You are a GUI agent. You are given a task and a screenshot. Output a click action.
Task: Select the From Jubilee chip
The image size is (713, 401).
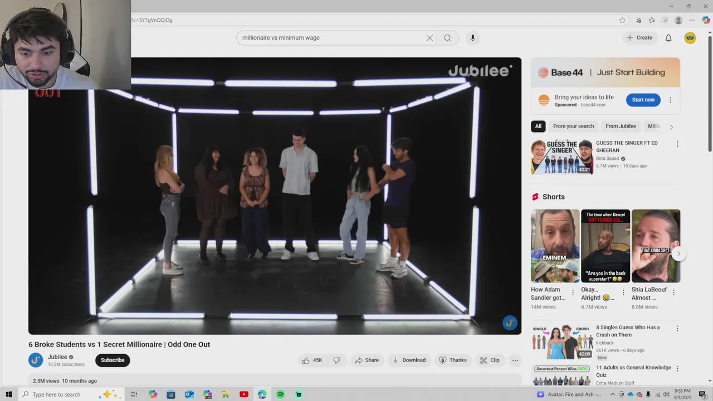[621, 126]
